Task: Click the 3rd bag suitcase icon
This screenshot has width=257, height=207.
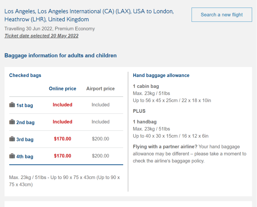Action: pos(12,139)
